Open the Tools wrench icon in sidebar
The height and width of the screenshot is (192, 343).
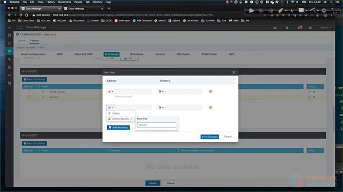click(10, 59)
